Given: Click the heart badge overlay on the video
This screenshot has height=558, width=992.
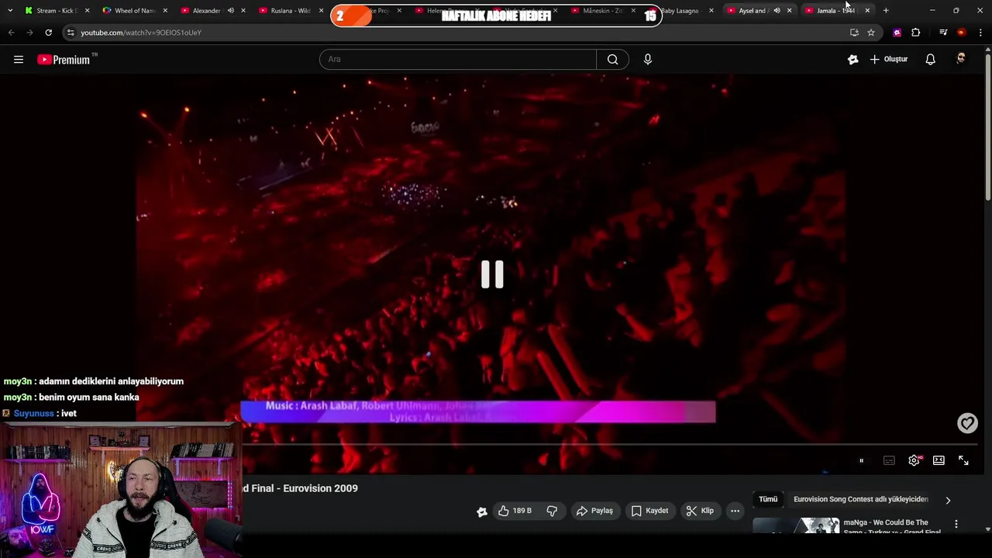Looking at the screenshot, I should tap(967, 422).
